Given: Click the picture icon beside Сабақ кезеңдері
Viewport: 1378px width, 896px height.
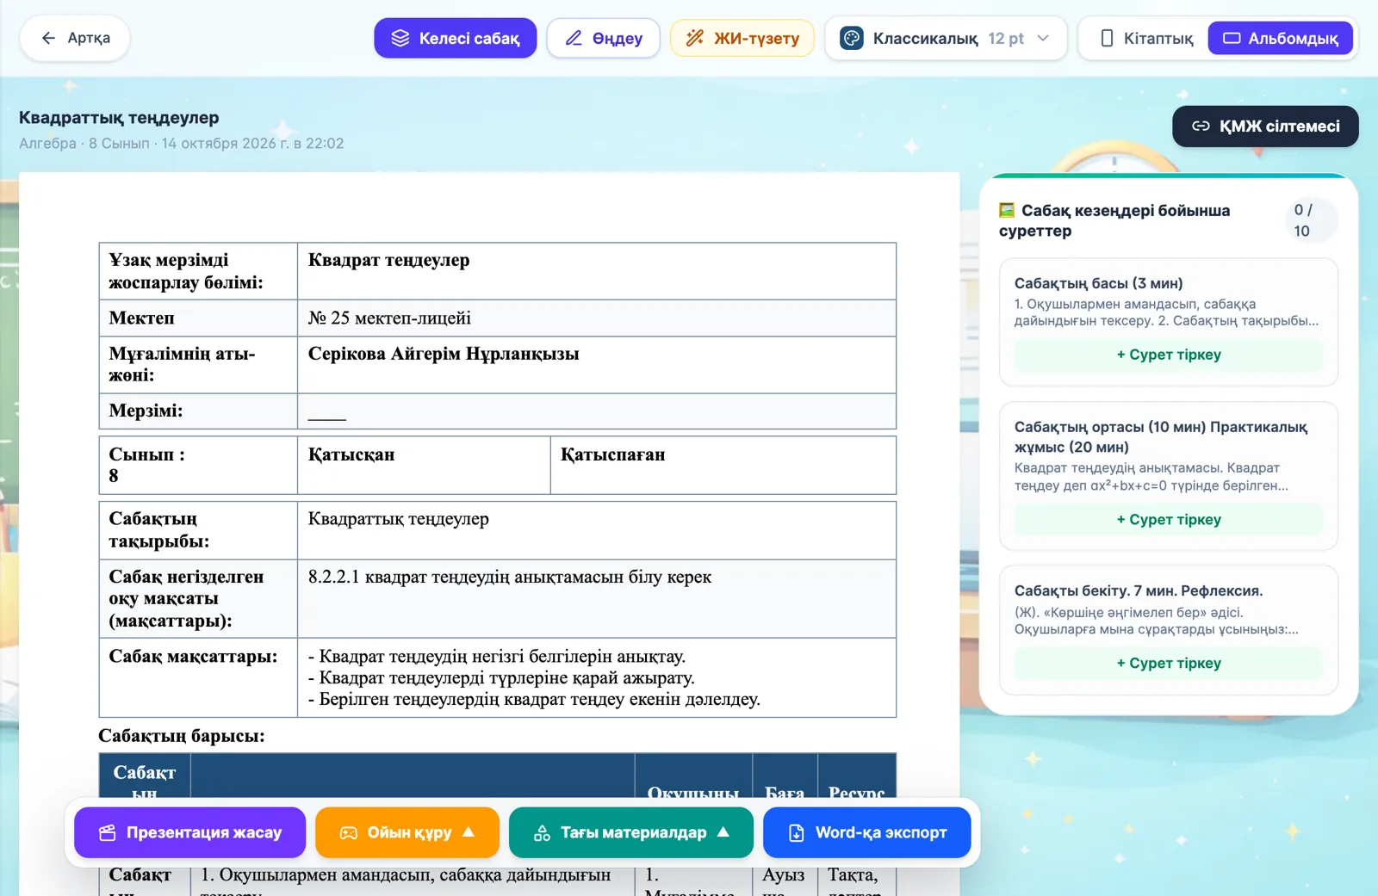Looking at the screenshot, I should coord(1007,210).
